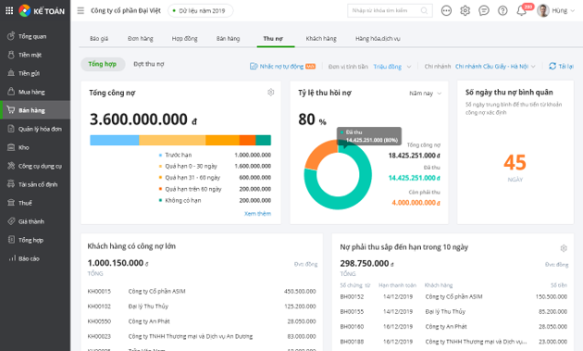Open the chat messages icon
Screen dimensions: 583x351
484,11
